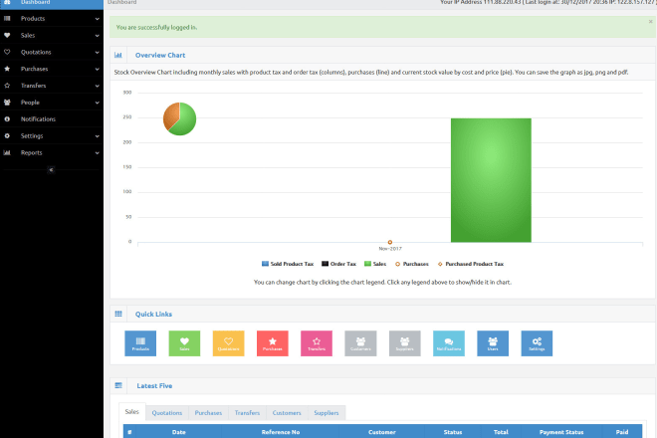Open Notifications in the sidebar menu

[x=52, y=119]
